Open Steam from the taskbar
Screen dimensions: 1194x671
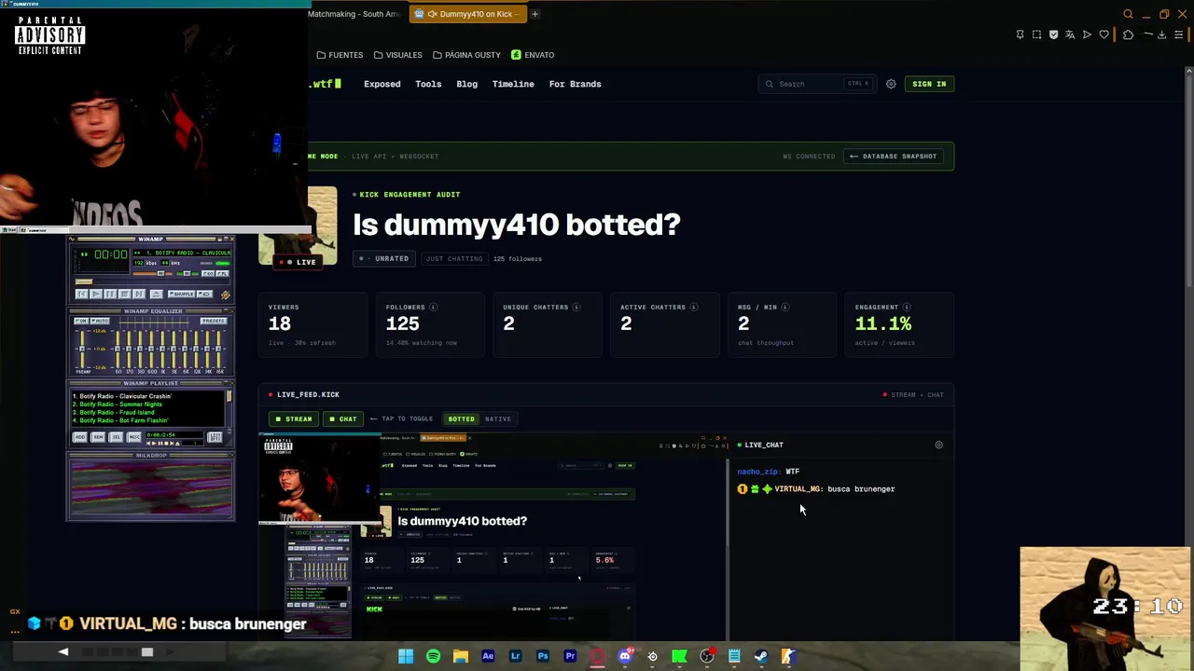(761, 656)
